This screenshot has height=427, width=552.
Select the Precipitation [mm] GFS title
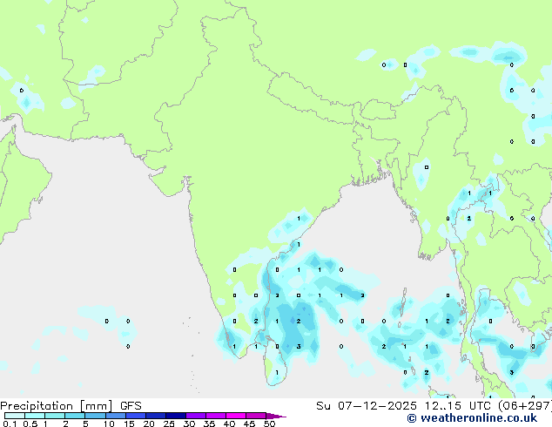(x=71, y=406)
